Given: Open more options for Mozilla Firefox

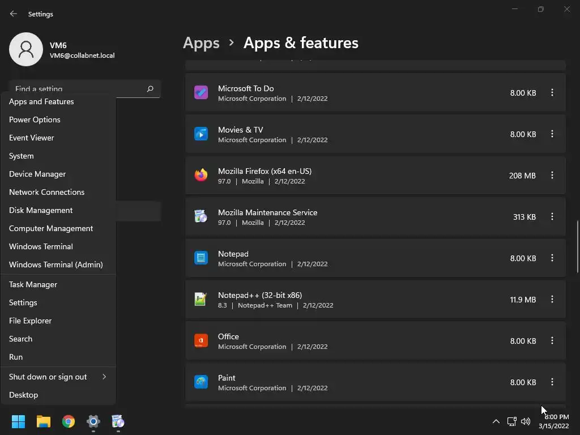Looking at the screenshot, I should [x=552, y=176].
